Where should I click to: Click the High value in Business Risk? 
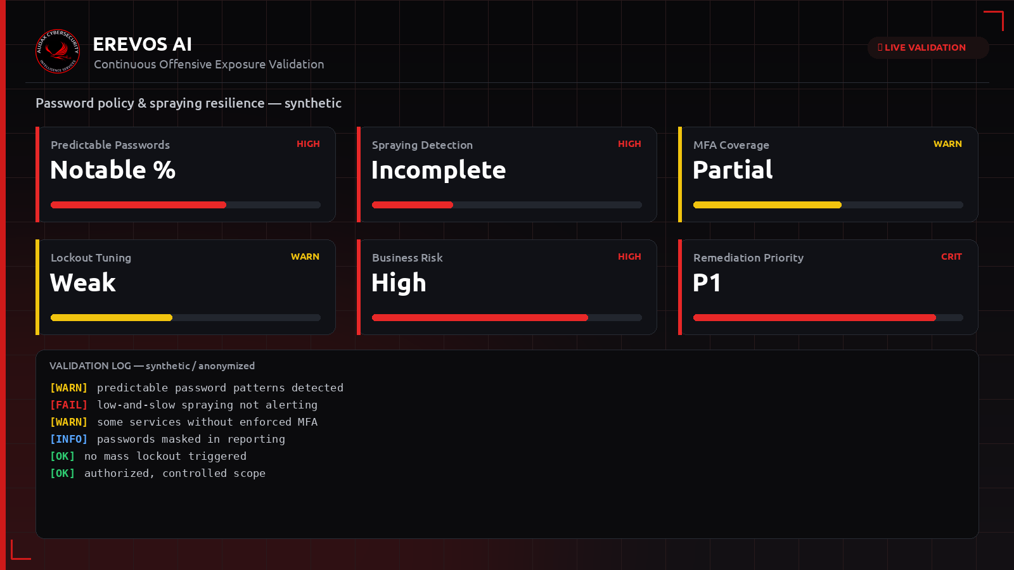tap(399, 283)
